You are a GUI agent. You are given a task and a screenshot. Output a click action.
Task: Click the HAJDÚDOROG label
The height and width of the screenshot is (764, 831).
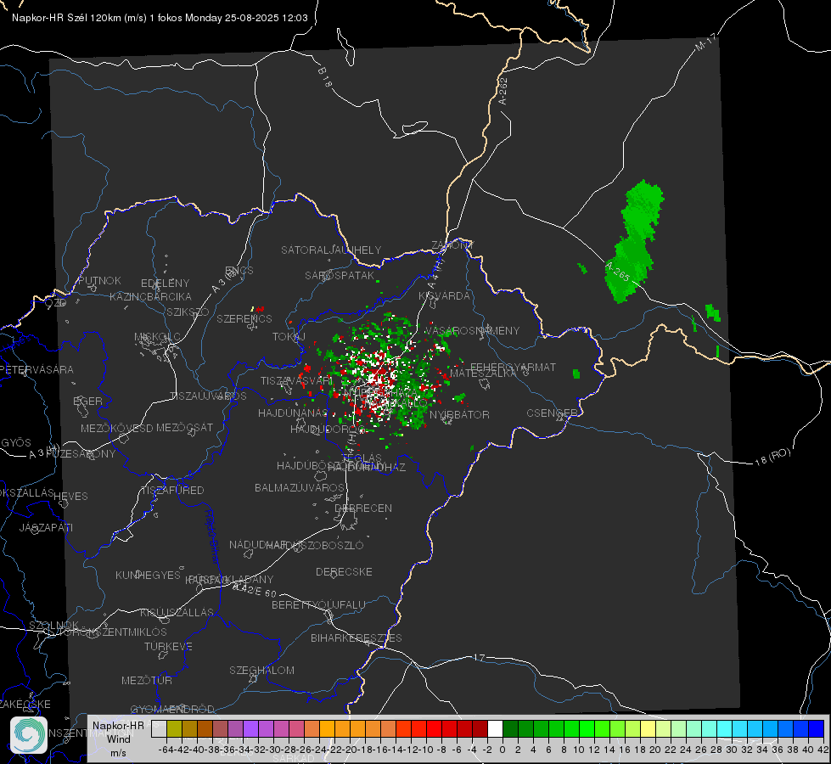(328, 429)
